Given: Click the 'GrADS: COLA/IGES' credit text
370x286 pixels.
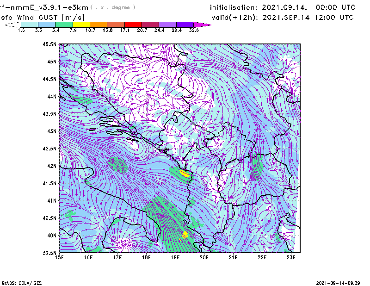Looking at the screenshot, I should click(x=22, y=283).
